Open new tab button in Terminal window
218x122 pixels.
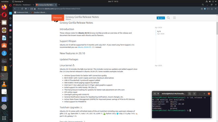155,94
